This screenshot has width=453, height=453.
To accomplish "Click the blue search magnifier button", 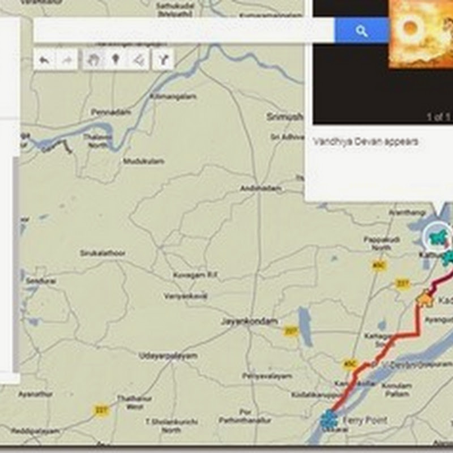I will click(x=361, y=31).
